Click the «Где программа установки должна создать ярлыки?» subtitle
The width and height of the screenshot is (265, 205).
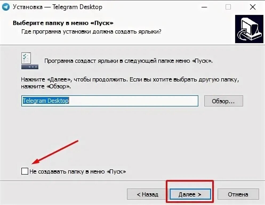pos(91,32)
